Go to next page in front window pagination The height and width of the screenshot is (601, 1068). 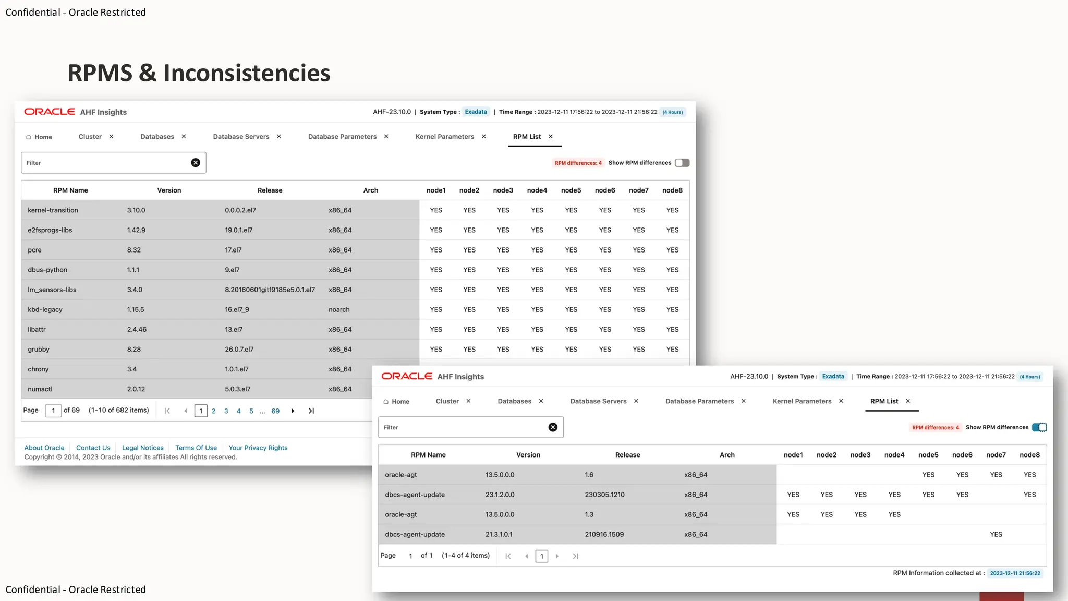pos(557,556)
